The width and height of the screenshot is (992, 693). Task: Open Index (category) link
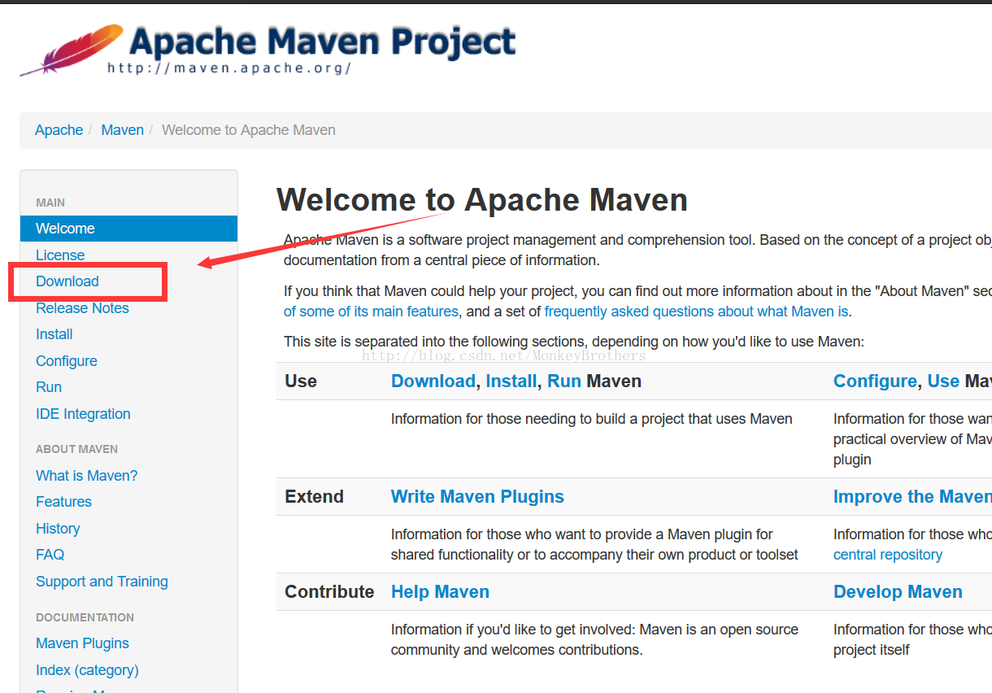point(87,670)
